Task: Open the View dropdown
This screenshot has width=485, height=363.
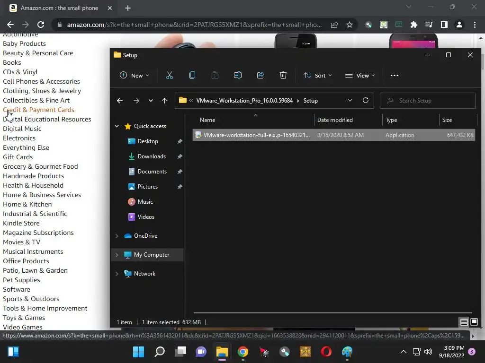Action: [x=360, y=75]
